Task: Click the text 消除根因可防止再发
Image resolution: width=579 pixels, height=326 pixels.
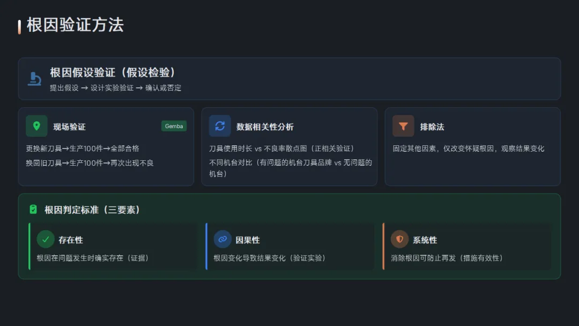Action: coord(423,258)
